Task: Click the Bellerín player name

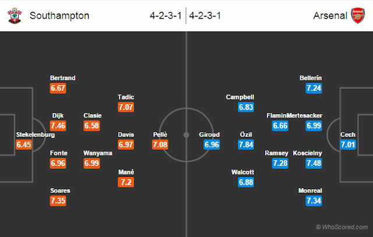Action: pos(311,78)
